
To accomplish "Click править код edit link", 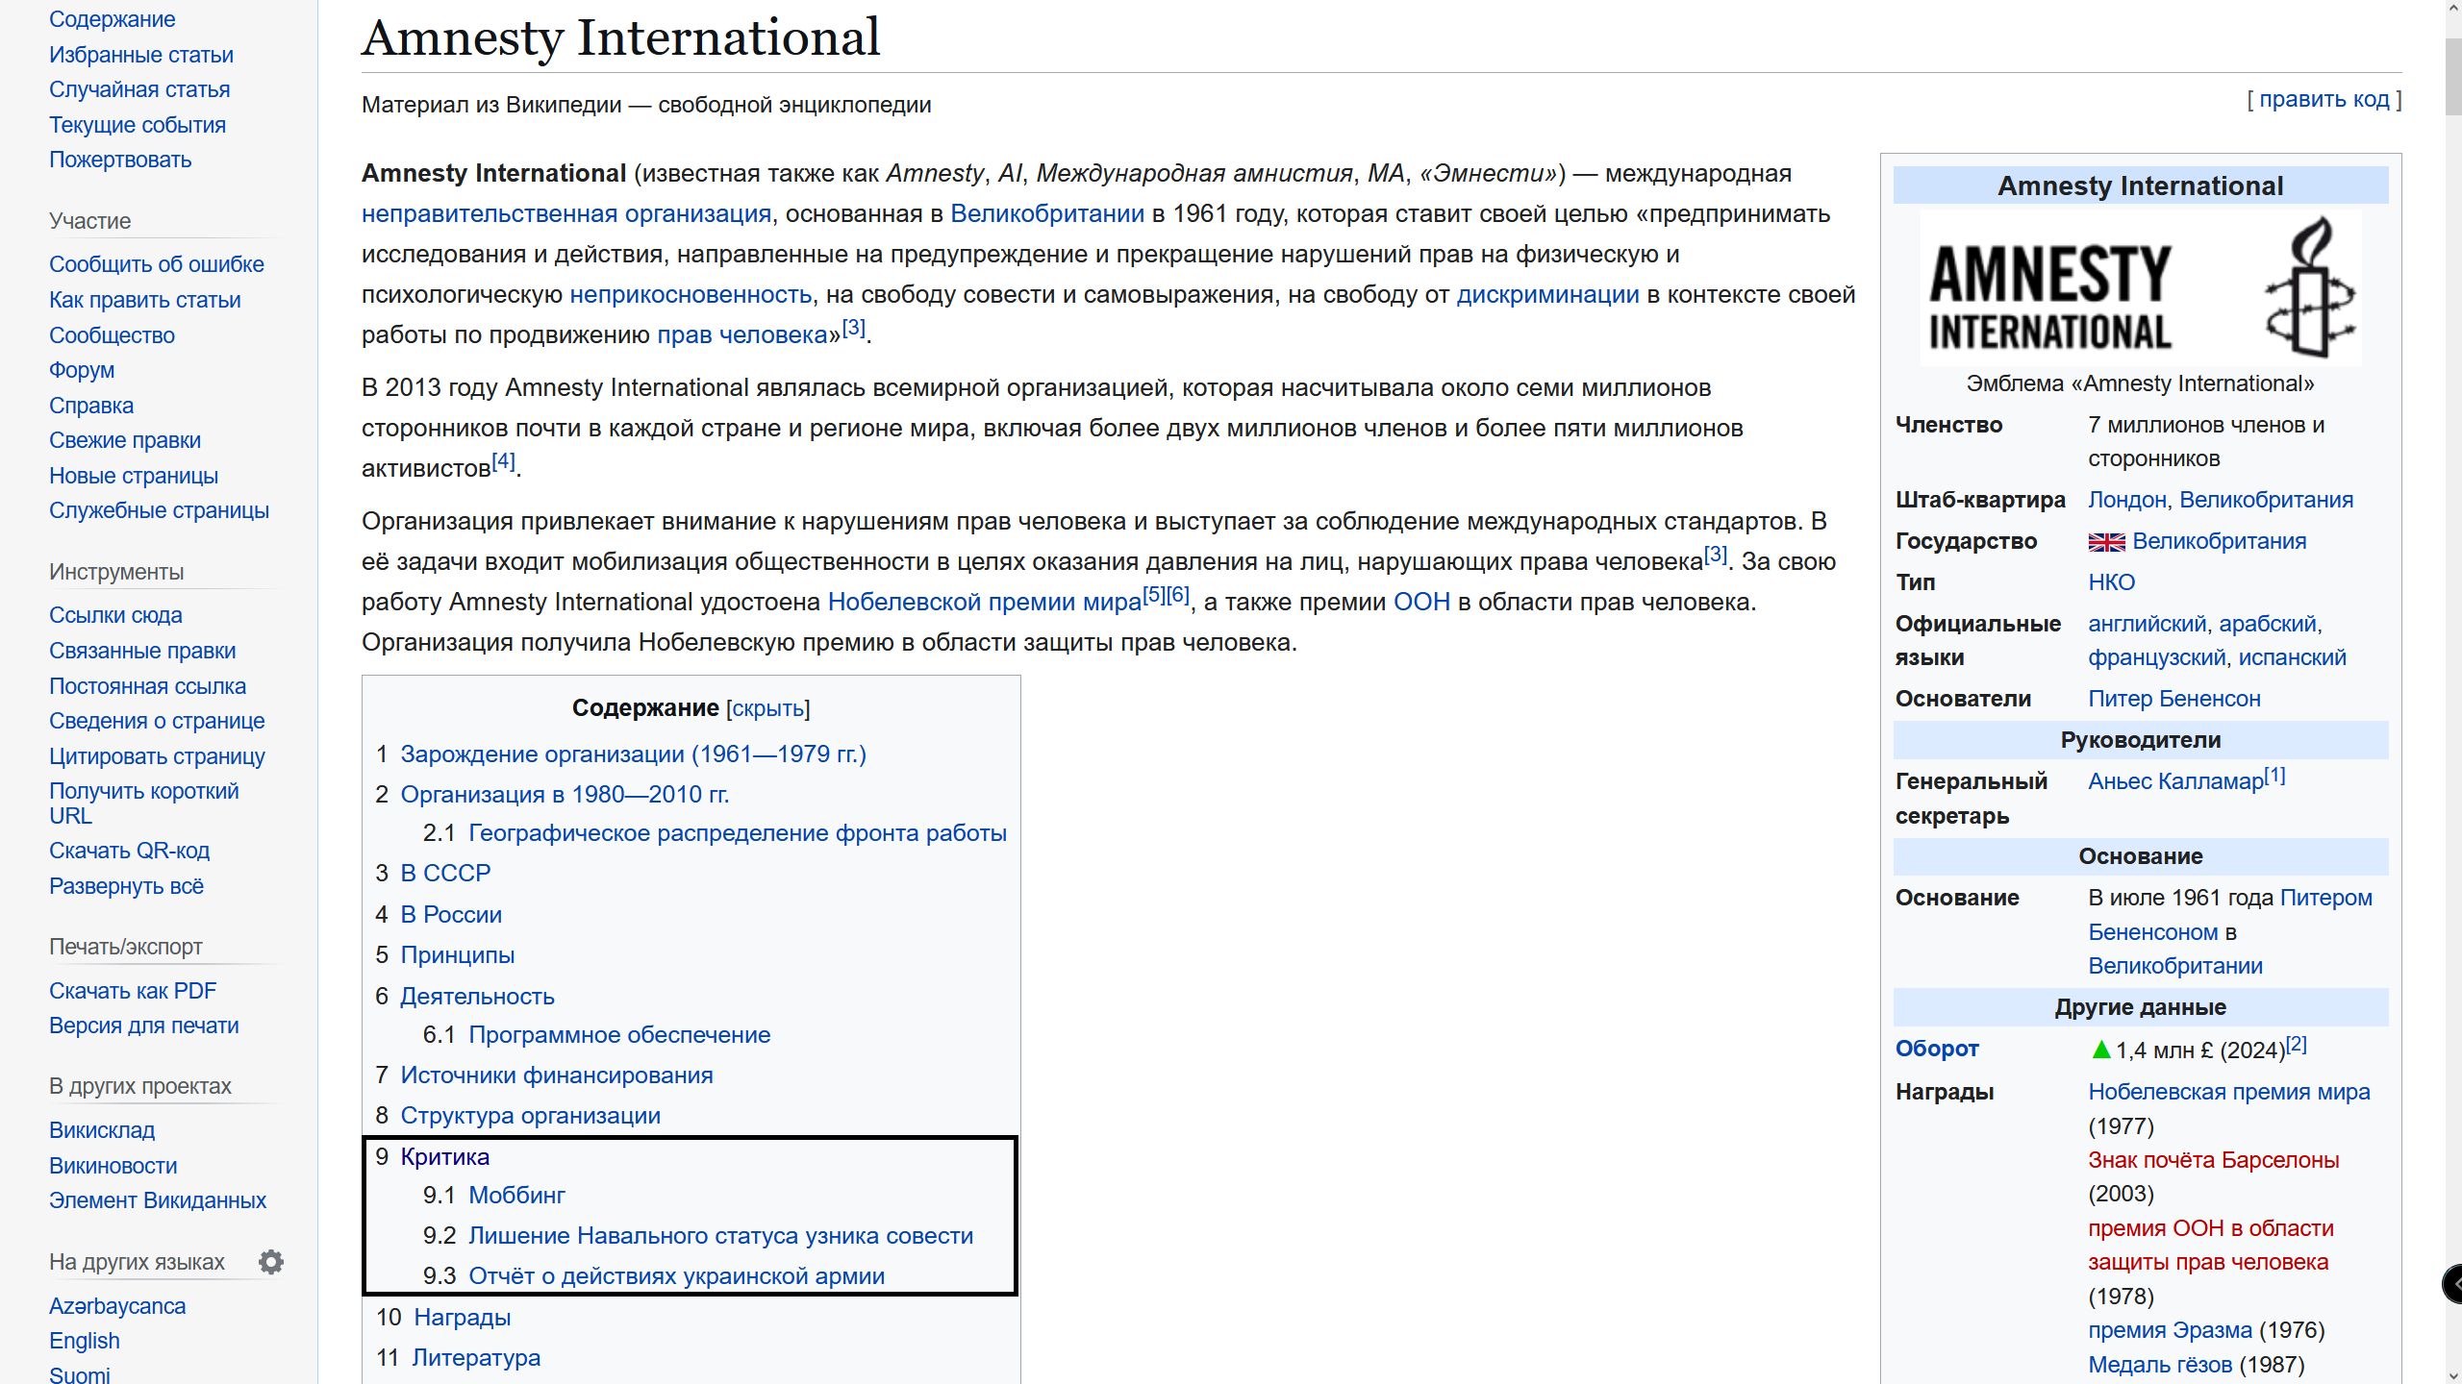I will tap(2323, 99).
